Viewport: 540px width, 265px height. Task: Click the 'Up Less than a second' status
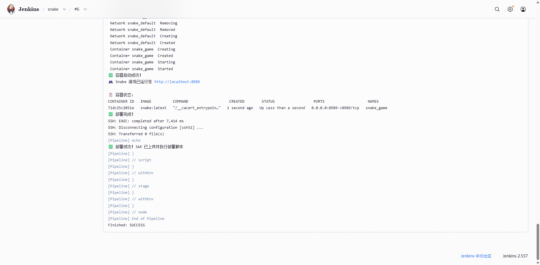[282, 108]
